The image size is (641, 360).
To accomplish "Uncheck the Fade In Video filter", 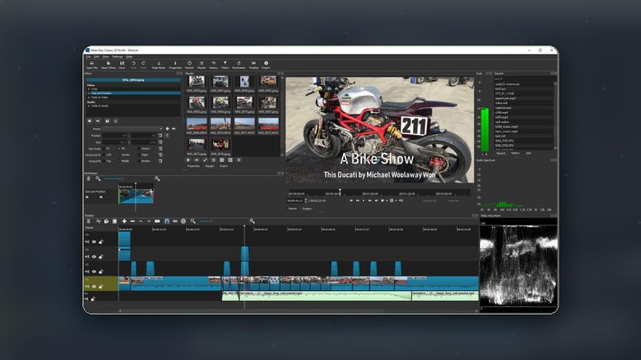I will coord(89,97).
